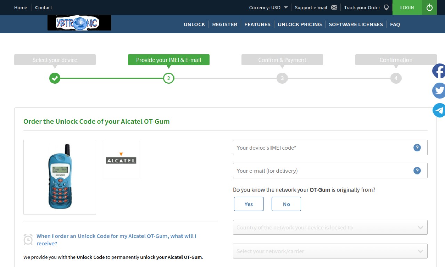
Task: Open the FAQ menu item
Action: [x=395, y=24]
